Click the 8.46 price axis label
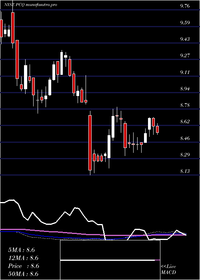The width and height of the screenshot is (200, 280). [x=185, y=138]
